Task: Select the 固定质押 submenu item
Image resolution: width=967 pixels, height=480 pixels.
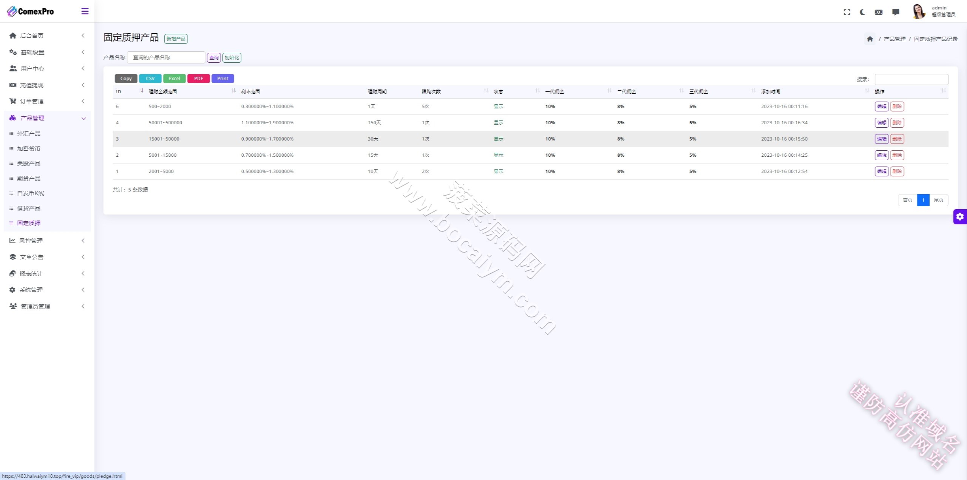Action: click(x=29, y=223)
